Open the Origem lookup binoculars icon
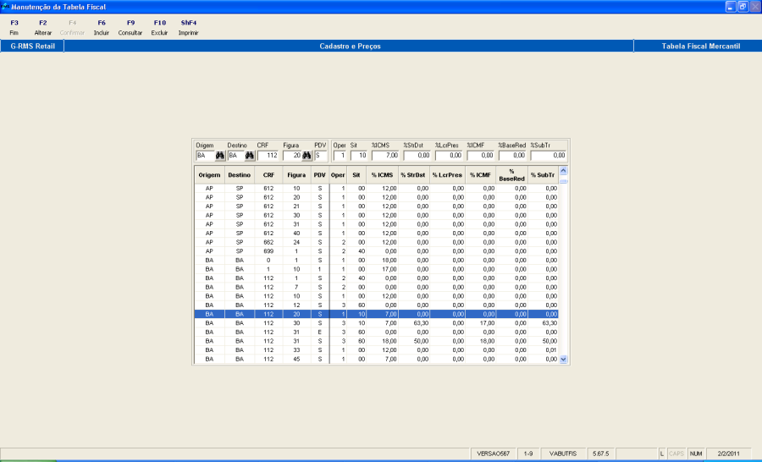762x462 pixels. click(219, 156)
